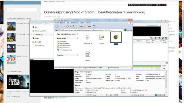Open the Справка menu in Explorer

click(89, 23)
